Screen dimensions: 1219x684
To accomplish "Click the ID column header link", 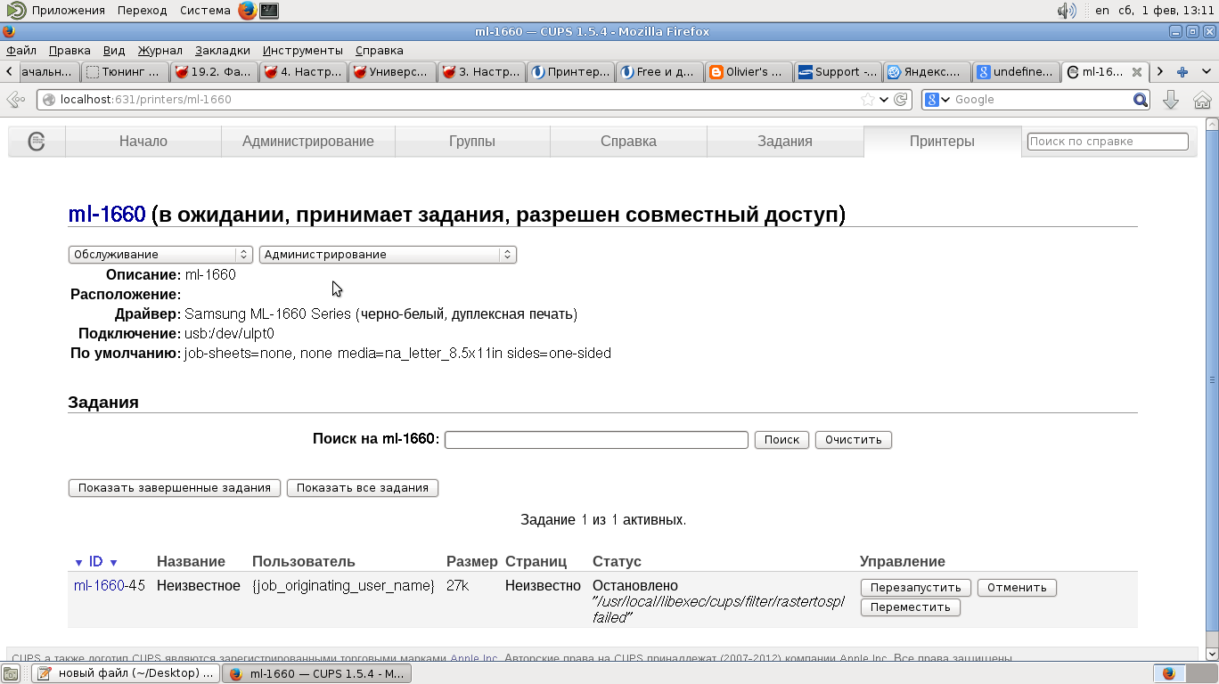I will click(x=96, y=562).
